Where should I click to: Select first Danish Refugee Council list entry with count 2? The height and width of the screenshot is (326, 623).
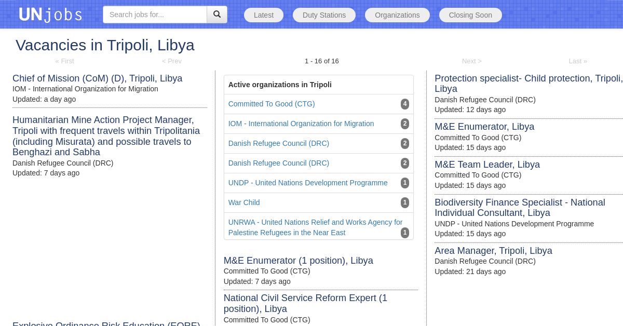point(279,143)
